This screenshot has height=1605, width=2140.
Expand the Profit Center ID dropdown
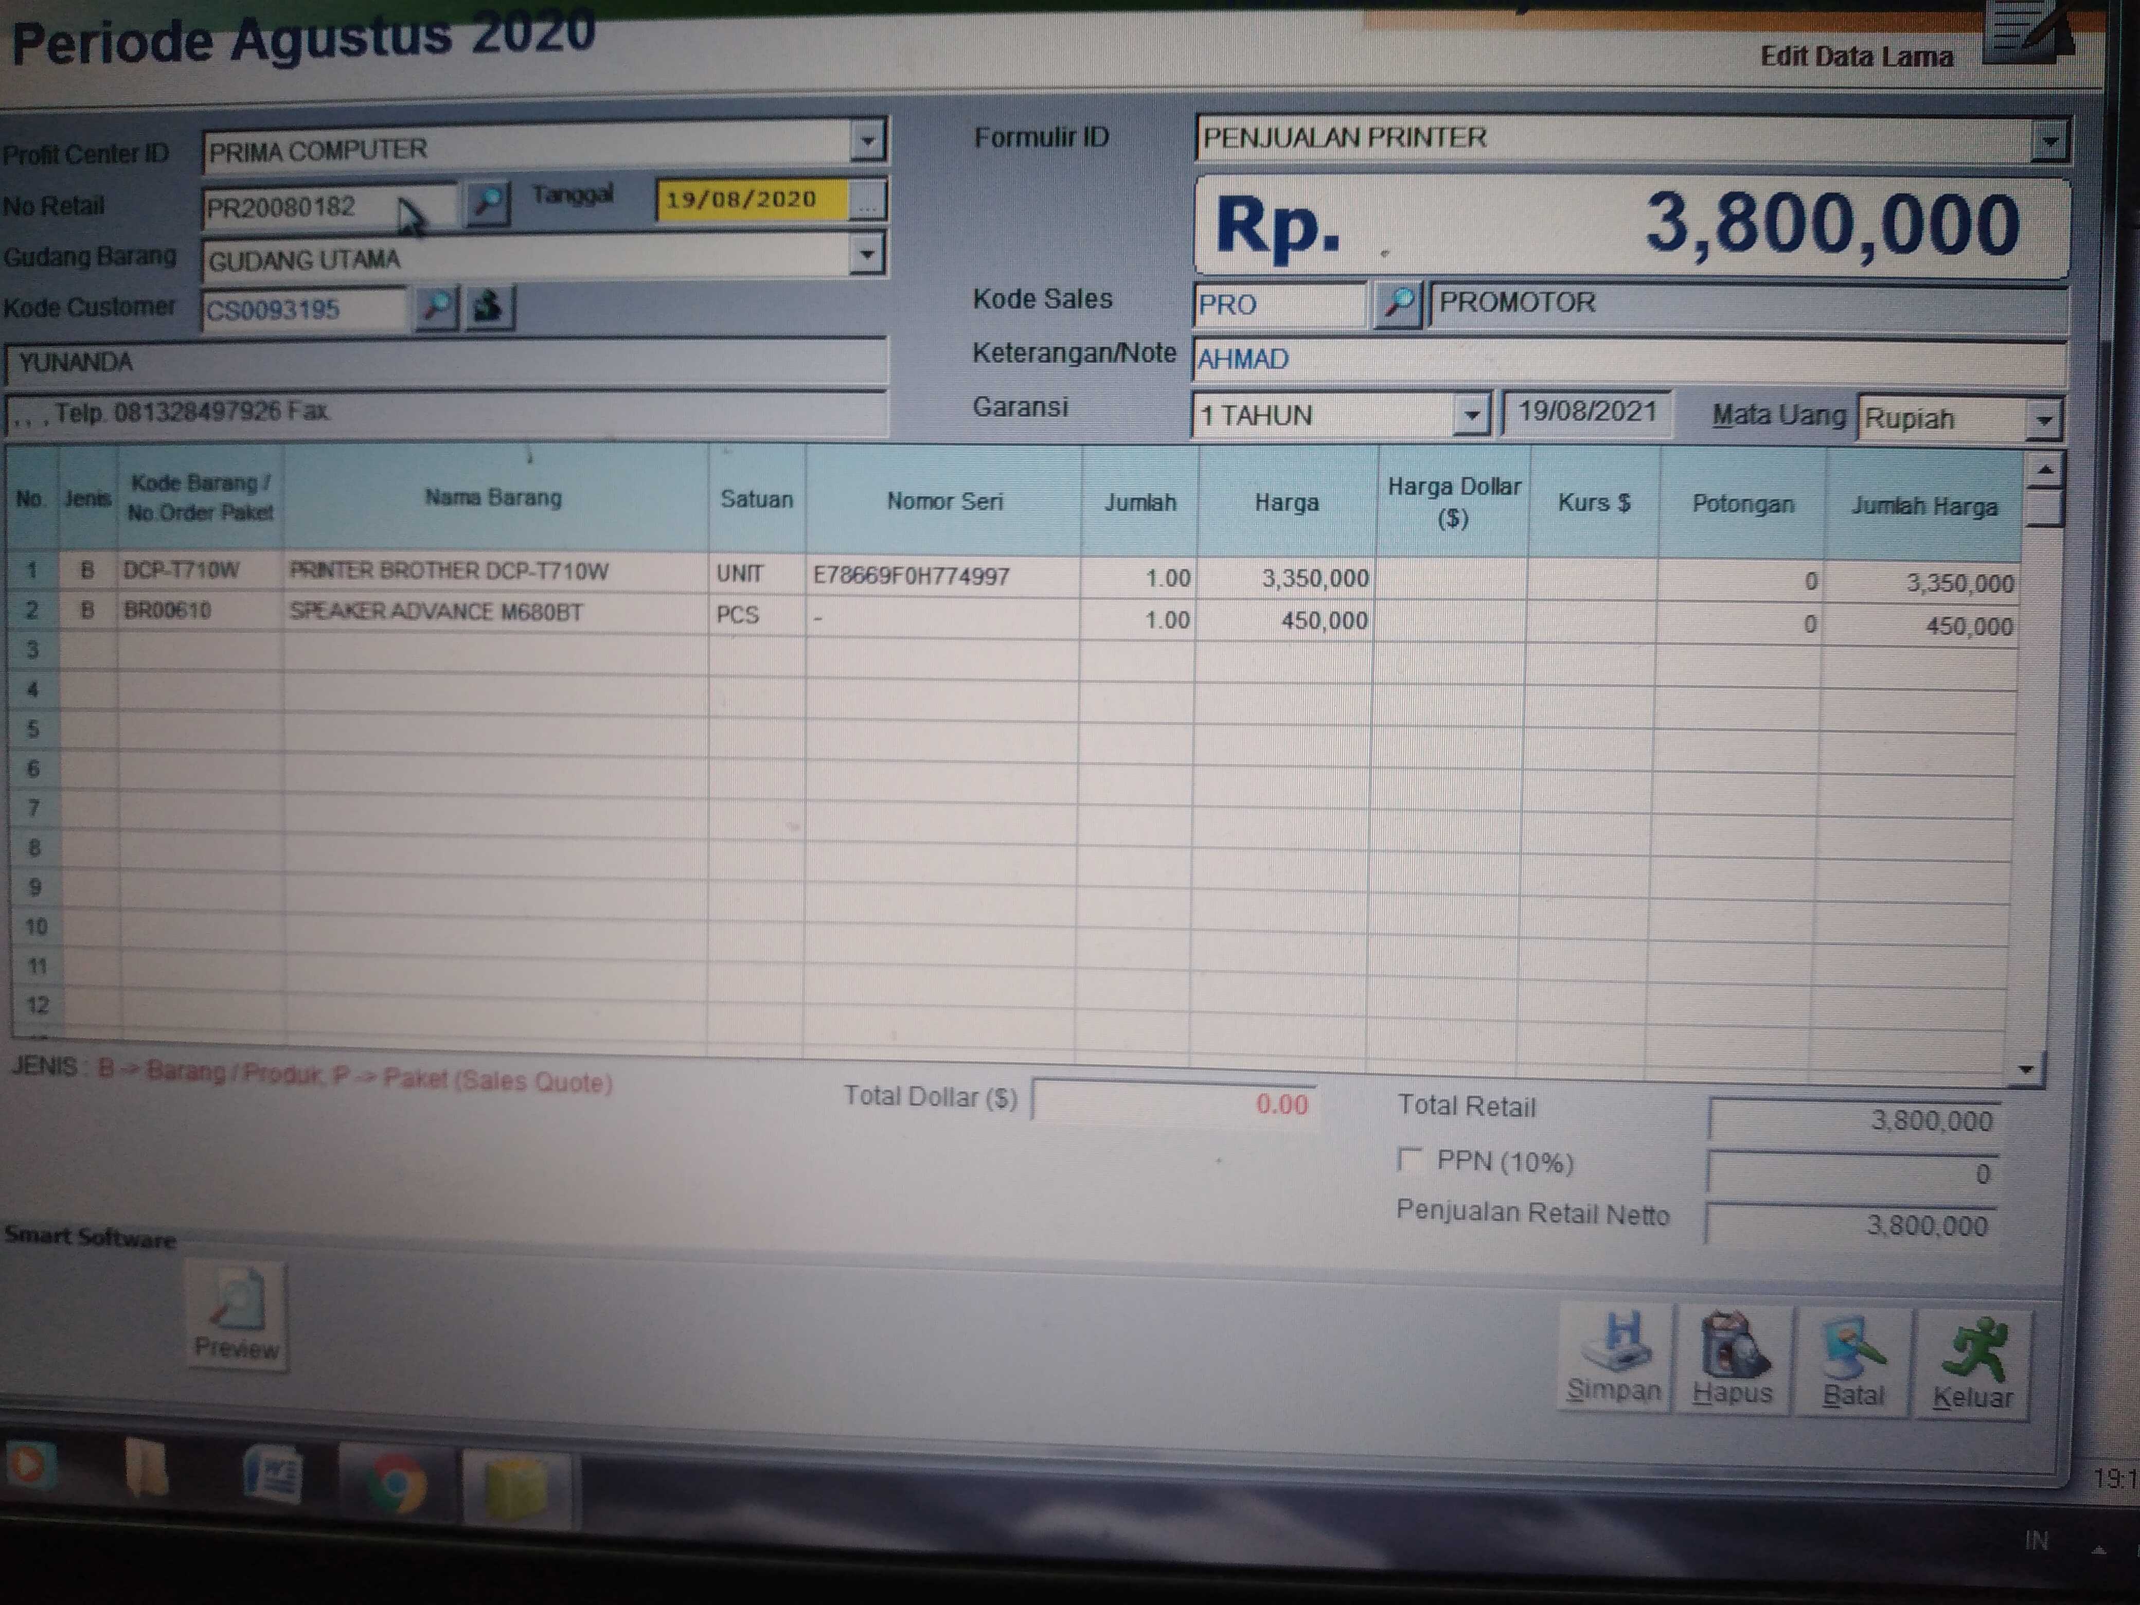pyautogui.click(x=868, y=142)
